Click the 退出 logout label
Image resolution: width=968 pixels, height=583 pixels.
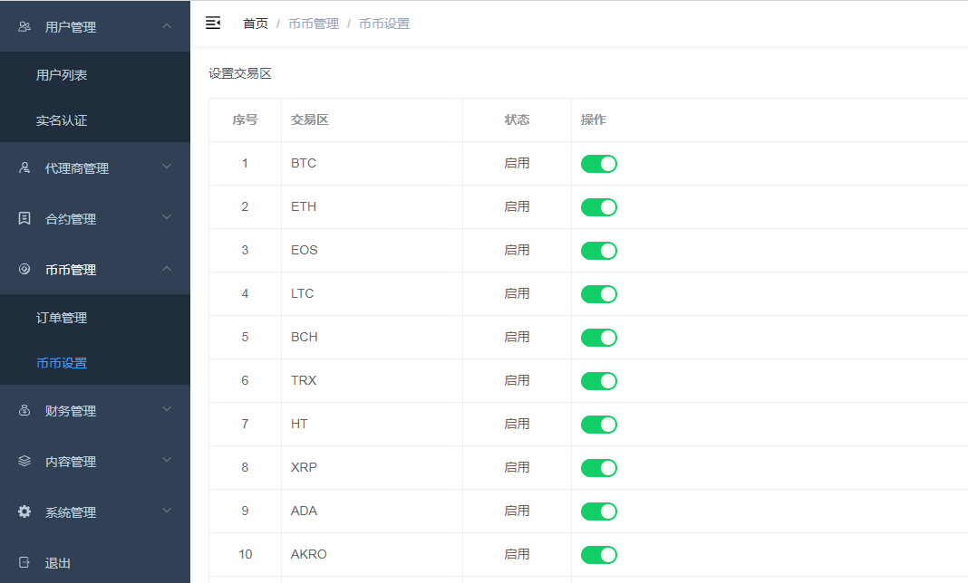(57, 563)
